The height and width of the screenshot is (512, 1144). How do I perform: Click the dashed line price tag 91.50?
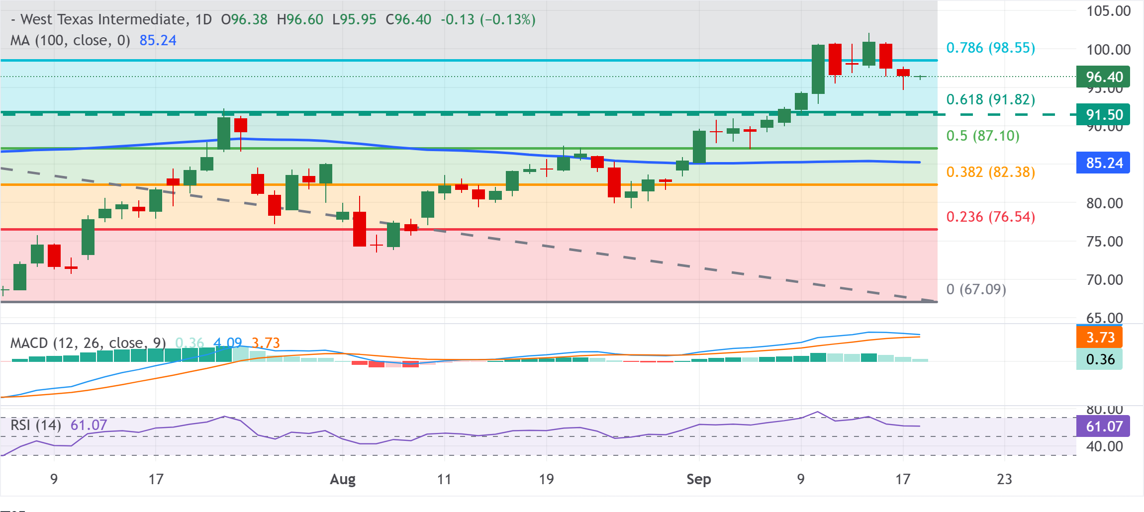1103,115
